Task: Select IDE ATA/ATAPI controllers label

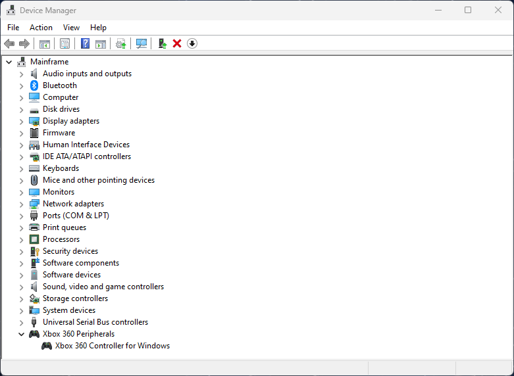Action: tap(87, 156)
